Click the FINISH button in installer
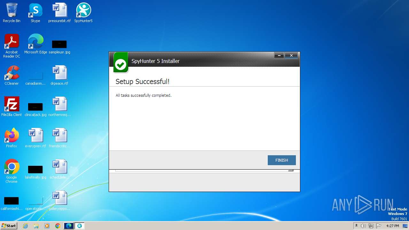The image size is (409, 230). coord(282,160)
